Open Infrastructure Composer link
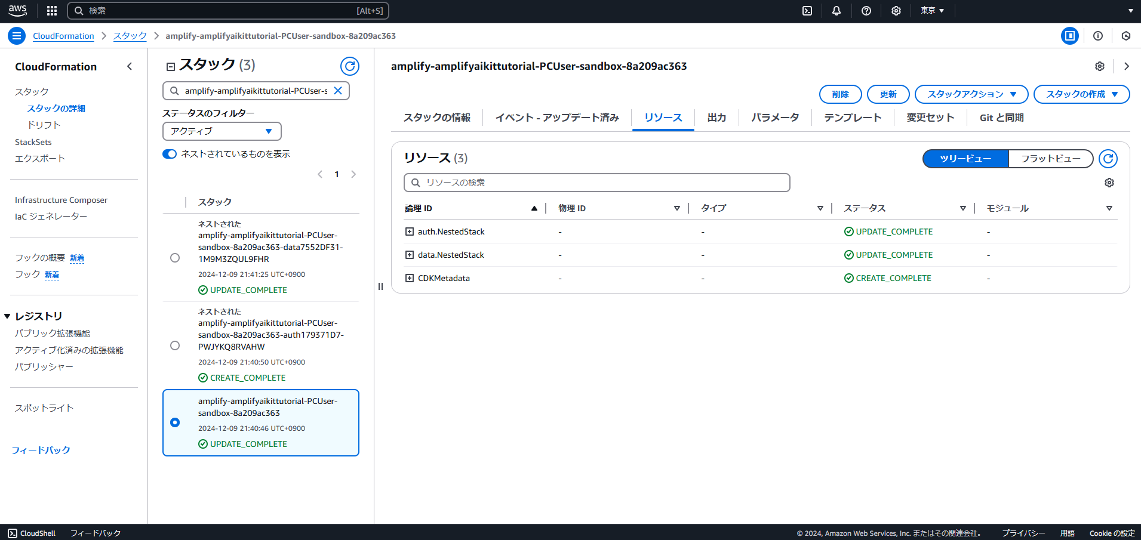Screen dimensions: 1141x540 point(61,200)
